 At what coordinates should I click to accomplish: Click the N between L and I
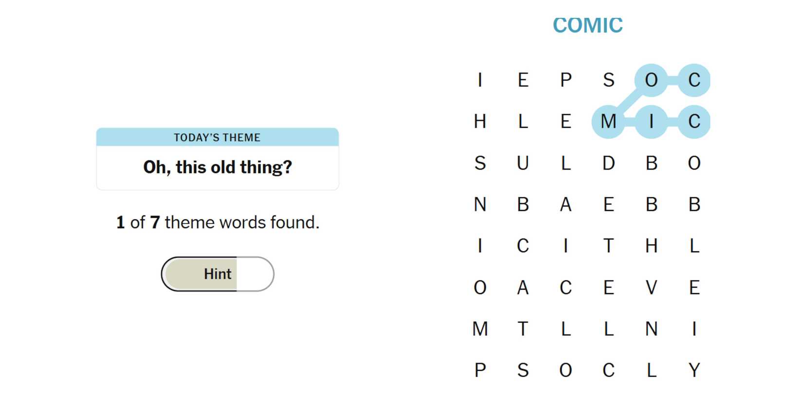click(x=651, y=329)
